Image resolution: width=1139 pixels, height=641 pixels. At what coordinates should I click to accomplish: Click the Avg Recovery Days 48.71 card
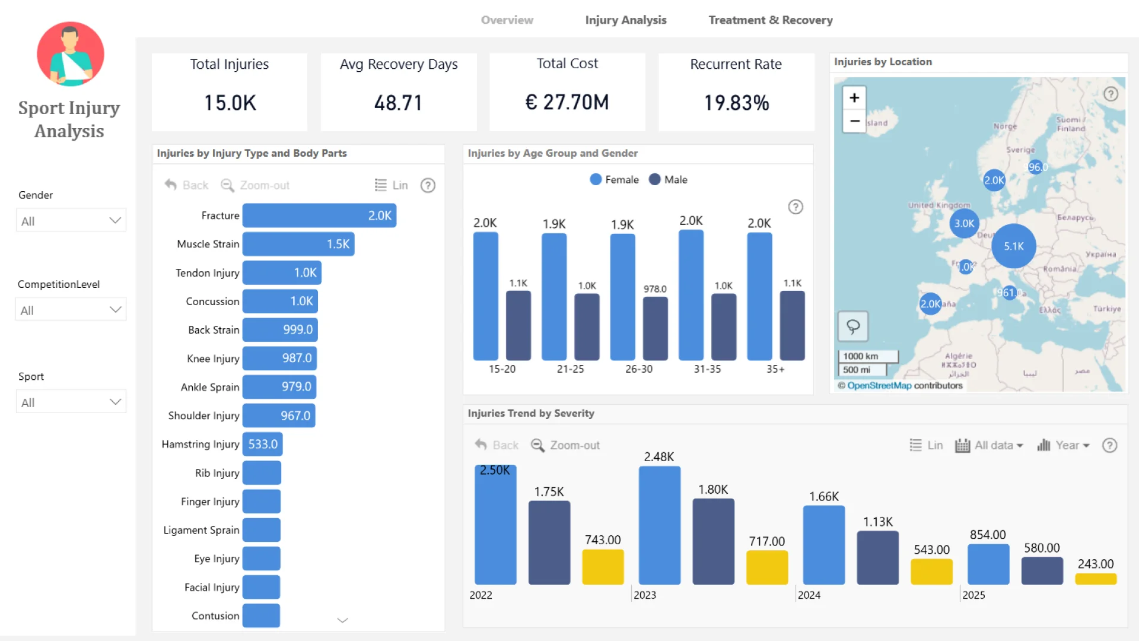pos(399,92)
